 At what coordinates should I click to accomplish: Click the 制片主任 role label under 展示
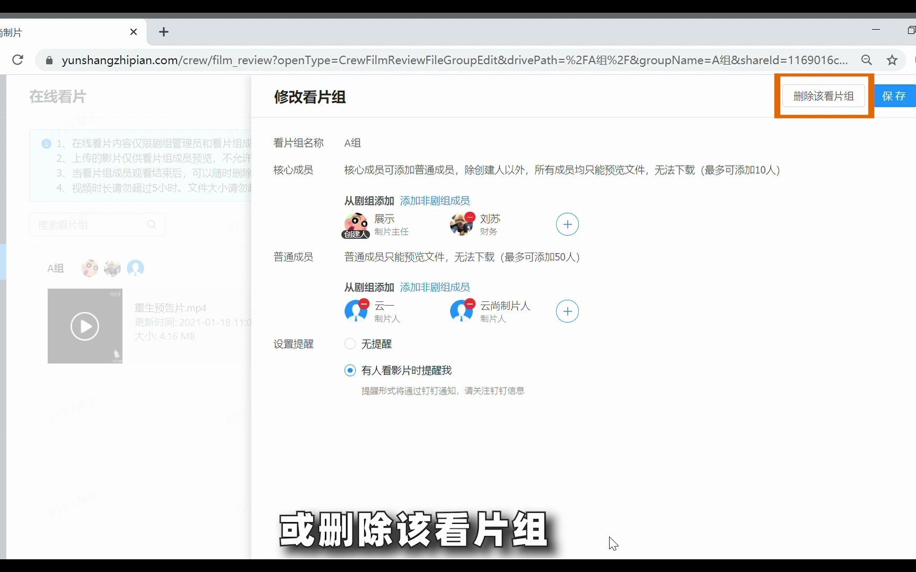(x=391, y=232)
